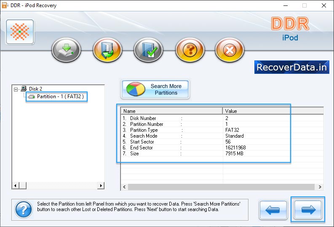
Task: Select the Search Mode row
Action: click(x=222, y=136)
